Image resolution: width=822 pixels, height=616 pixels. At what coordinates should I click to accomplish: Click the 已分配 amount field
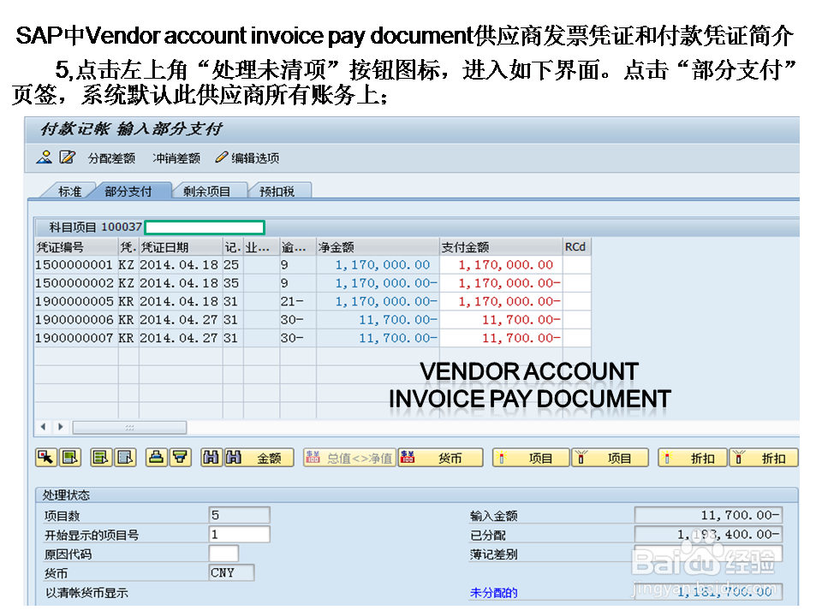(x=708, y=534)
